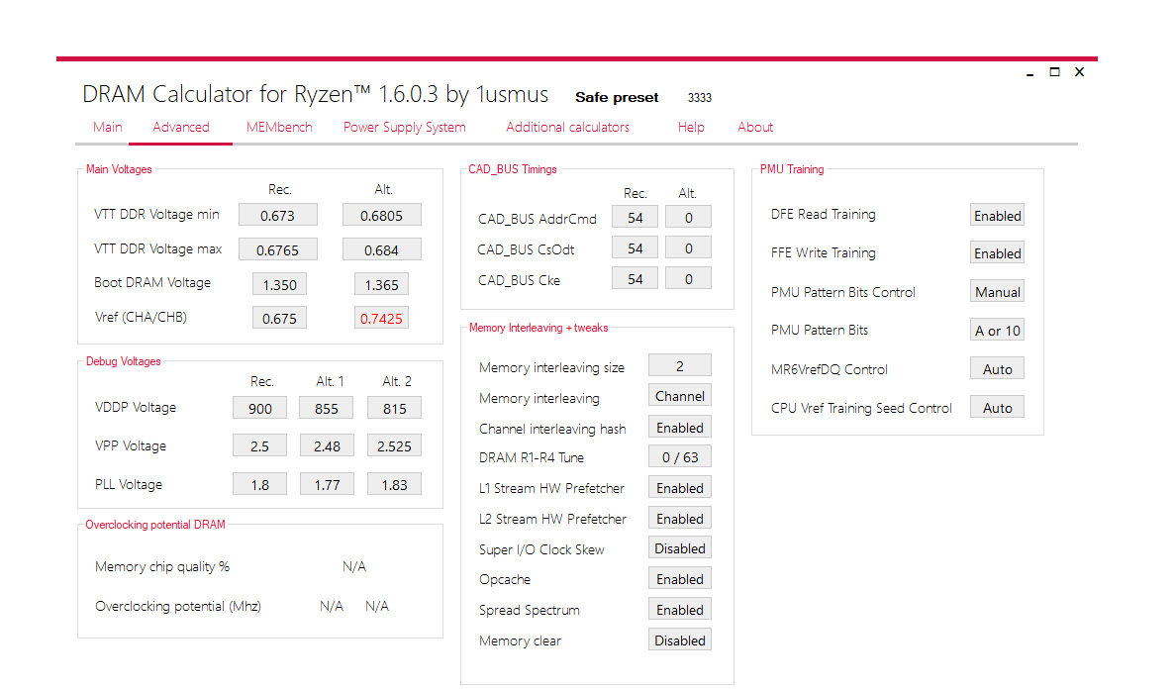Viewport: 1174px width, 689px height.
Task: Click 'Boot DRAM Voltage' label
Action: [x=152, y=282]
